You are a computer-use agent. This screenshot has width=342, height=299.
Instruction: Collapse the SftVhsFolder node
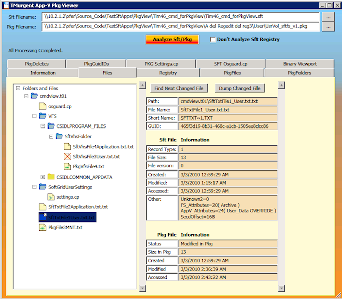(51, 136)
